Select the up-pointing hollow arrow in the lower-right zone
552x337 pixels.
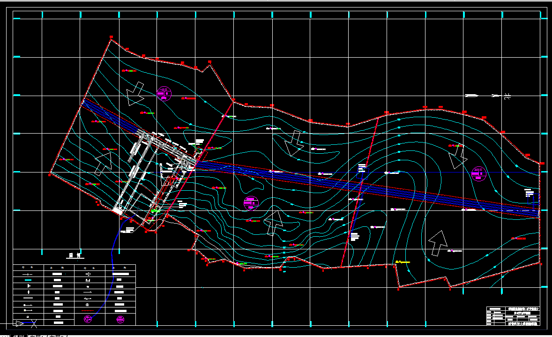pyautogui.click(x=438, y=243)
